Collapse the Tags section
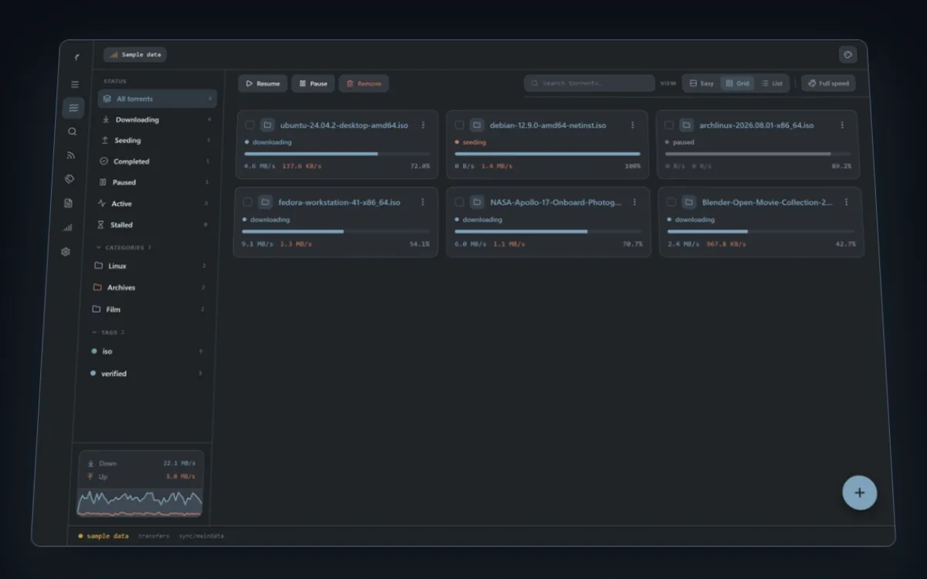The width and height of the screenshot is (927, 579). coord(107,332)
